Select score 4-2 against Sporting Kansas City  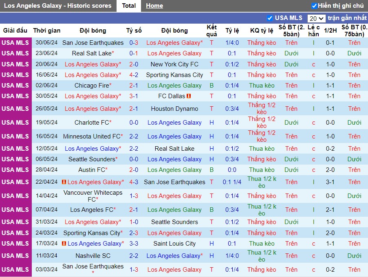click(134, 75)
